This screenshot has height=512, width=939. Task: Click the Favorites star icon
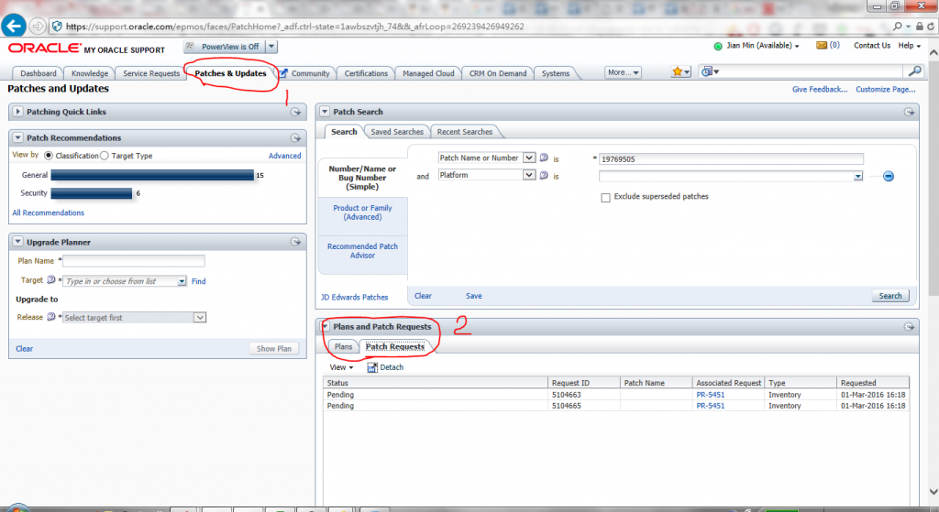click(x=678, y=71)
